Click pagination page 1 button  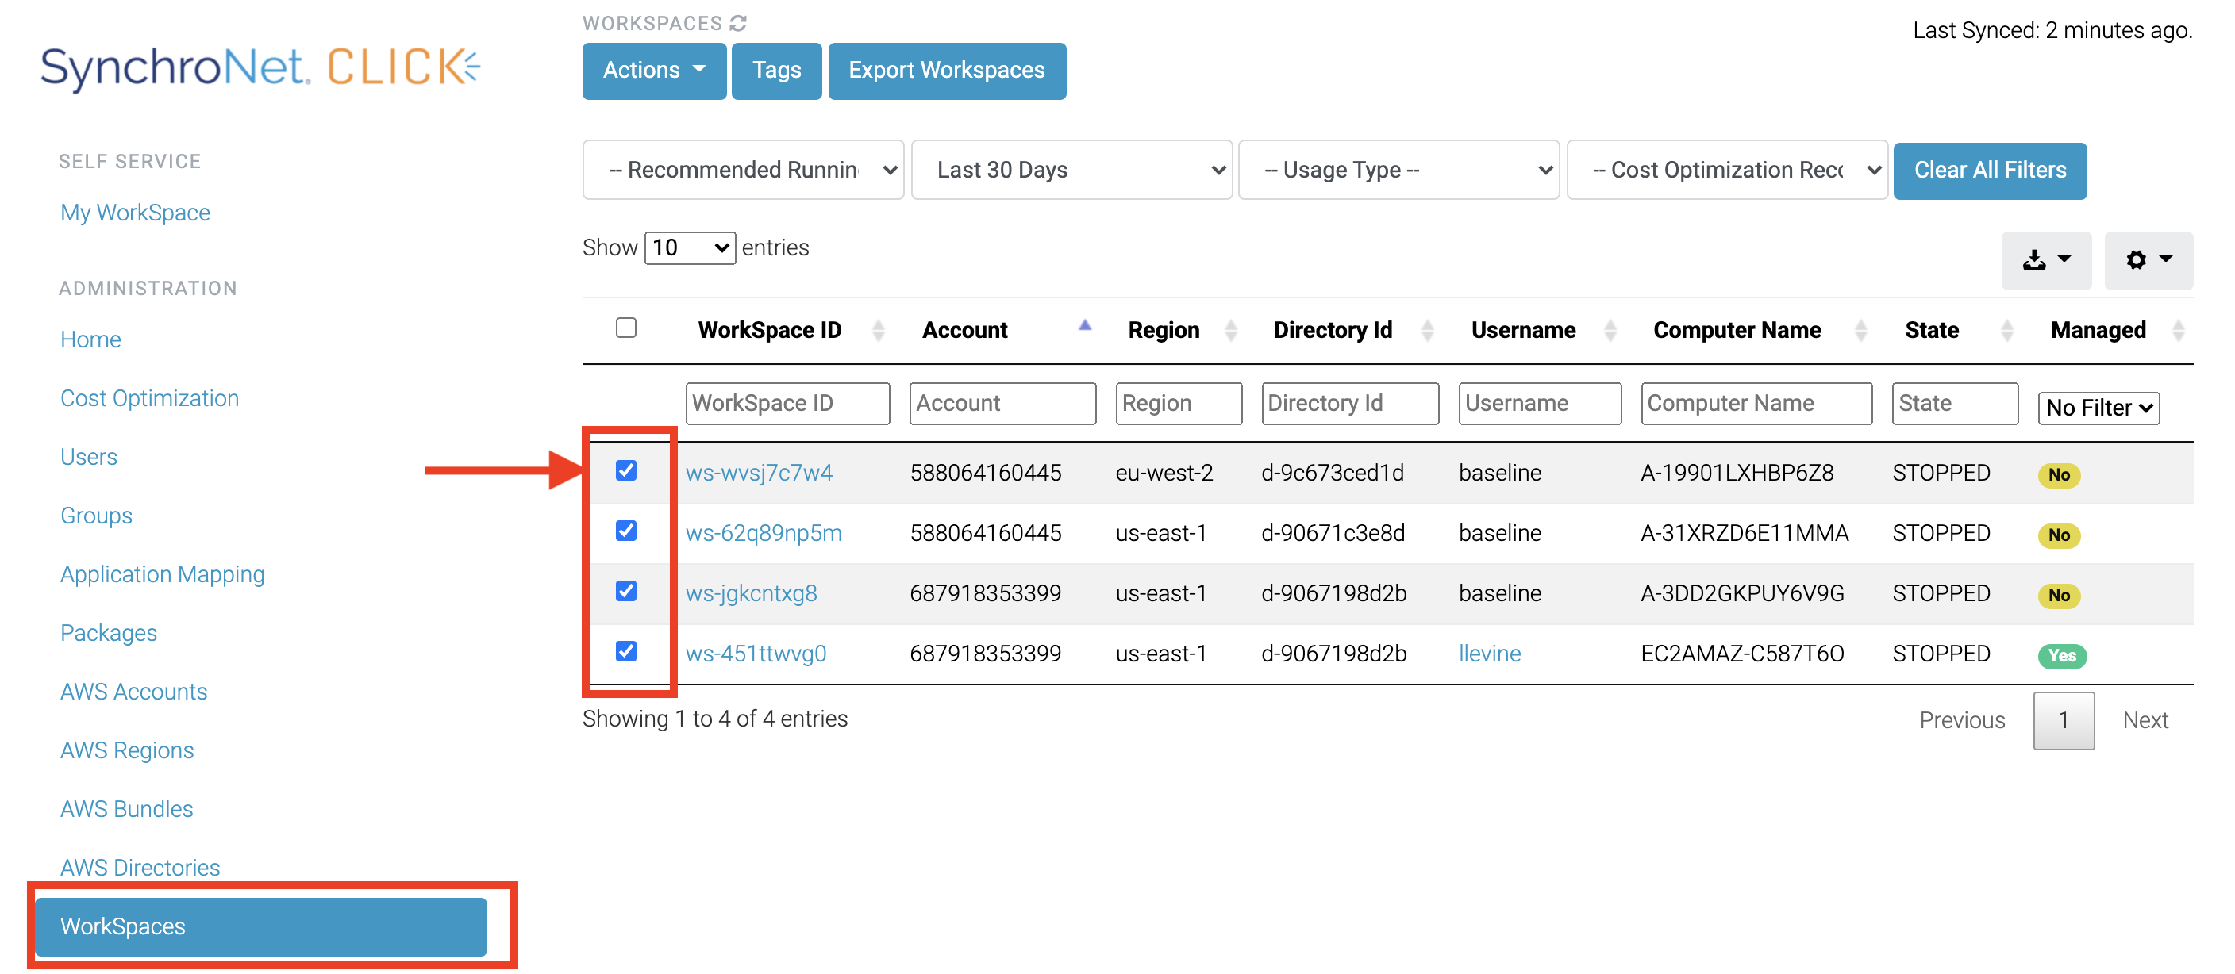pyautogui.click(x=2064, y=721)
